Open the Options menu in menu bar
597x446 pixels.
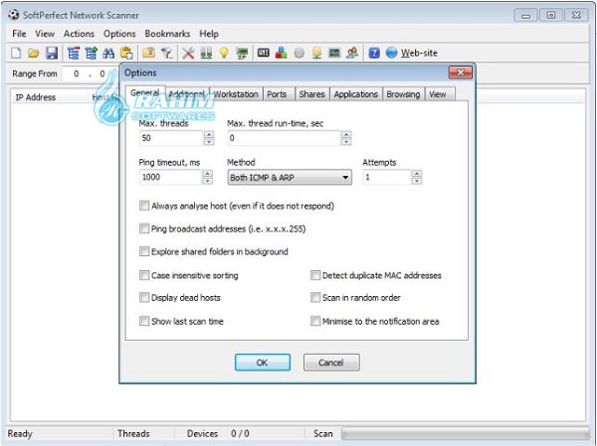point(119,34)
